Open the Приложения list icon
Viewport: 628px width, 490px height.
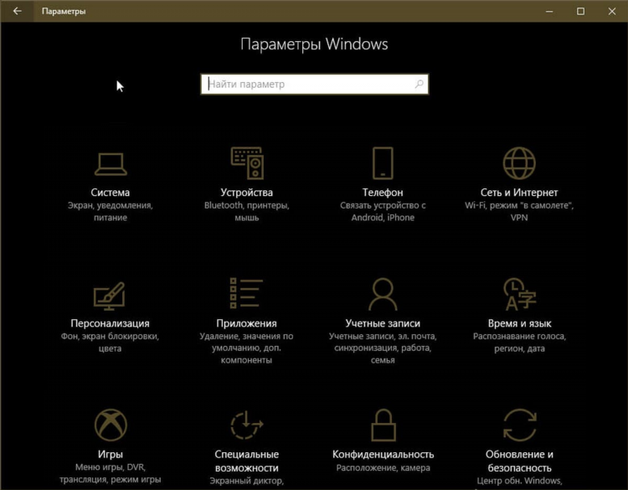tap(246, 293)
